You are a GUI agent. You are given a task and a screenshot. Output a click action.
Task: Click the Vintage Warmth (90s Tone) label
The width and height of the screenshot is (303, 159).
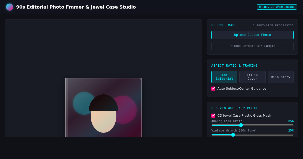(x=234, y=131)
